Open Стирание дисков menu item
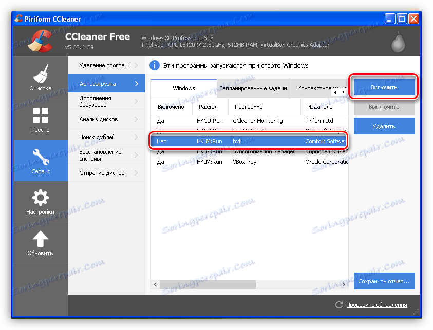Image resolution: width=433 pixels, height=330 pixels. click(106, 173)
